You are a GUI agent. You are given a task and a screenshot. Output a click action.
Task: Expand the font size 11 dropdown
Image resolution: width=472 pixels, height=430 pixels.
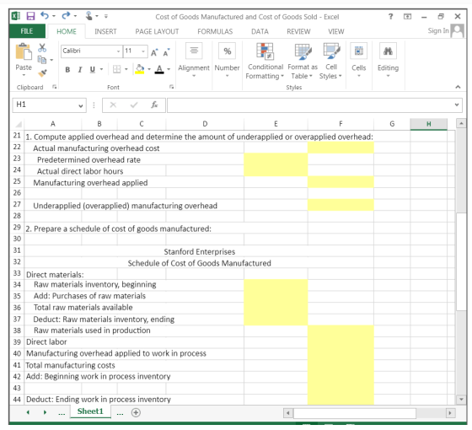(143, 51)
